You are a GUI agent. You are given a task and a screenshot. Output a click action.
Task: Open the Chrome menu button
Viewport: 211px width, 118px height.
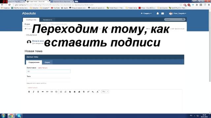coord(209,5)
